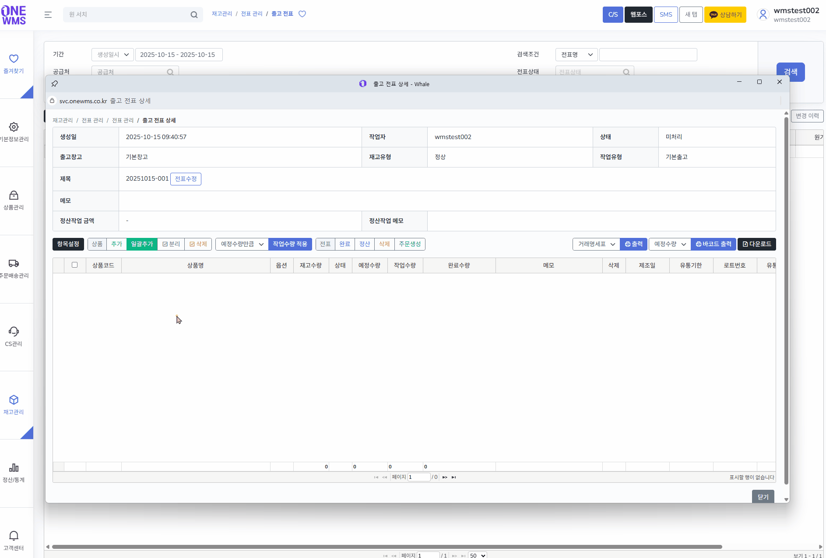Viewport: 826px width, 558px height.
Task: Open the 웹포스 button
Action: point(639,15)
